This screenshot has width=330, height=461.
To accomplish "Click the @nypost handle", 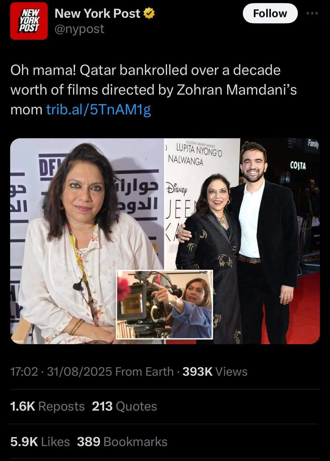I will point(79,29).
